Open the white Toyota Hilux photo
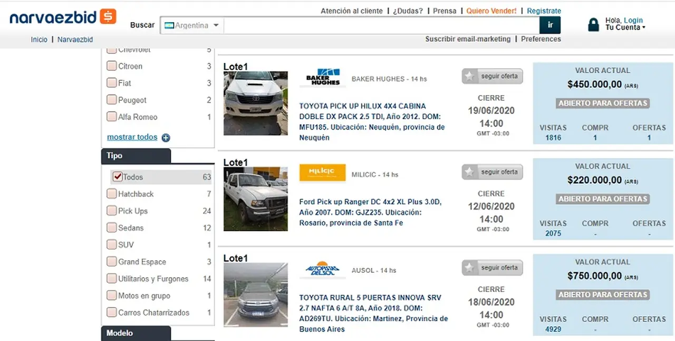The height and width of the screenshot is (341, 675). [x=256, y=103]
